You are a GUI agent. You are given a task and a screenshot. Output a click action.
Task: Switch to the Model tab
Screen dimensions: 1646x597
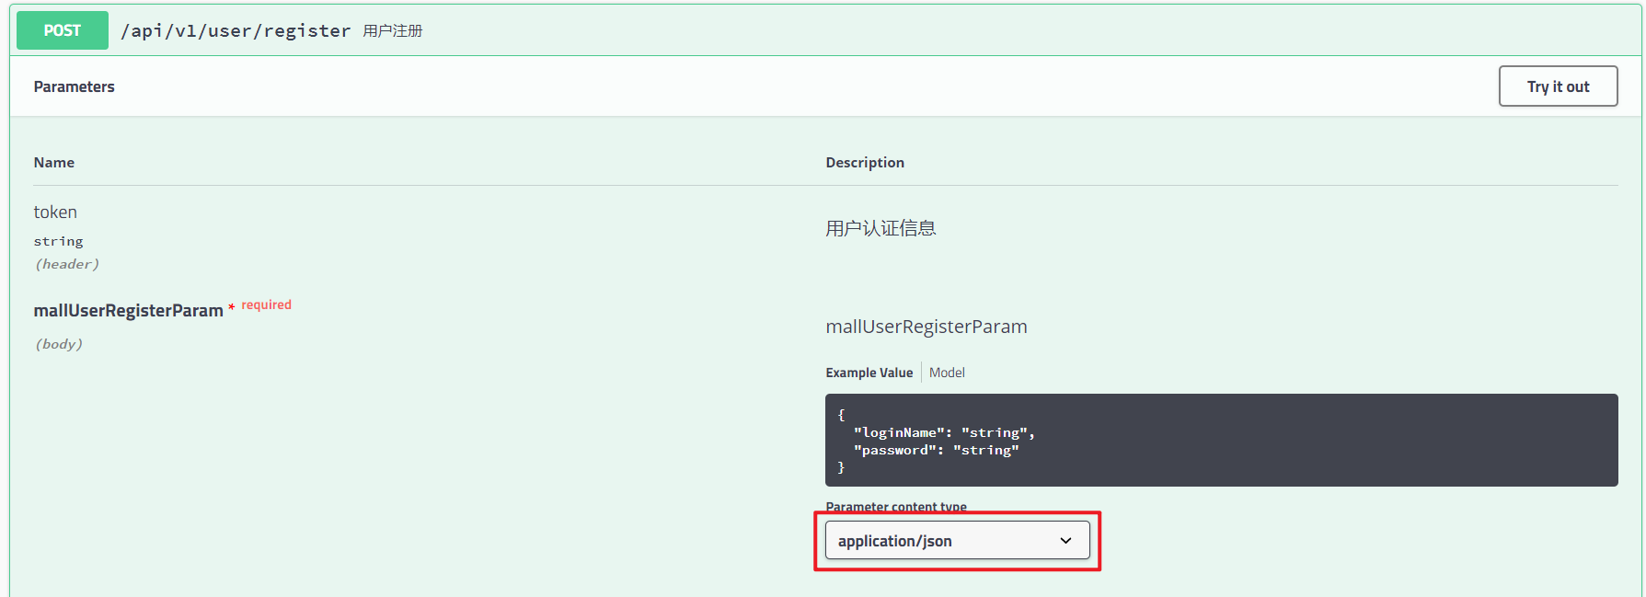[x=947, y=373]
